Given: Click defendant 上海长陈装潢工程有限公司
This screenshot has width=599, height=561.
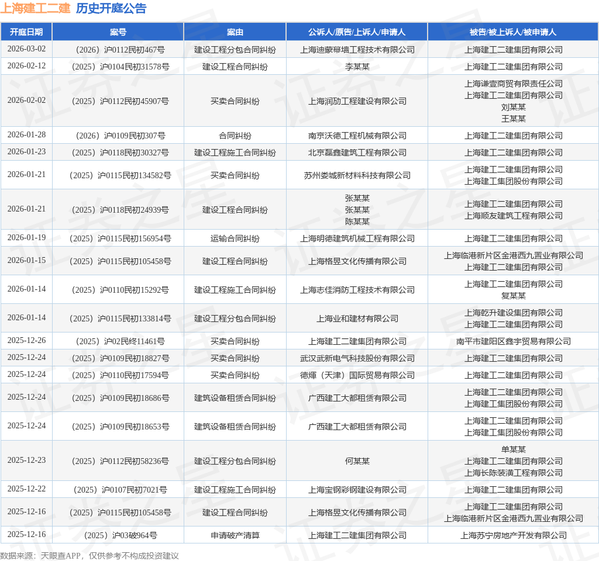Looking at the screenshot, I should pyautogui.click(x=514, y=472).
